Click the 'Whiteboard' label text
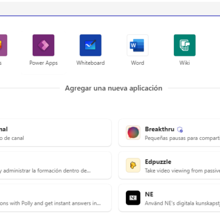Viewport: 220px width, 220px height. tap(90, 63)
